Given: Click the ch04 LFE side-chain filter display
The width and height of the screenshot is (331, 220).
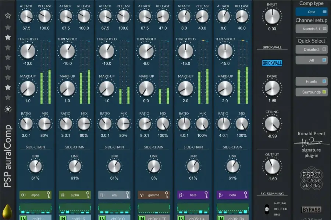Looking at the screenshot, I should click(154, 208).
